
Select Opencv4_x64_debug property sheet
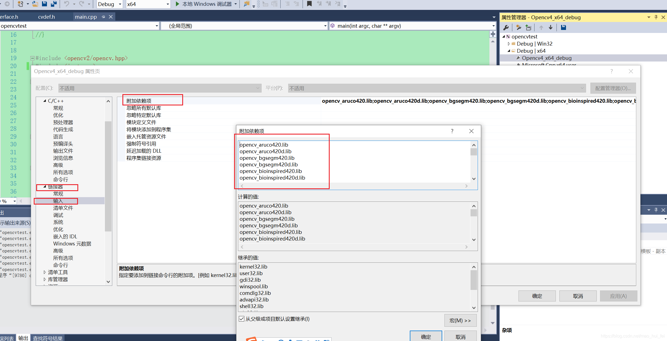[547, 58]
